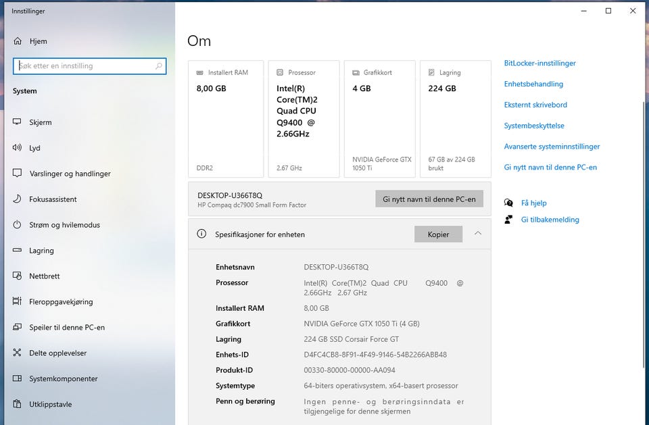The image size is (649, 425).
Task: Open BitLocker-innstillinger link
Action: coord(539,64)
